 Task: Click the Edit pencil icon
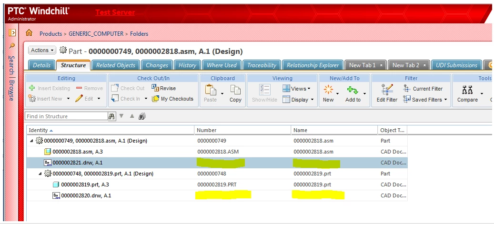79,99
